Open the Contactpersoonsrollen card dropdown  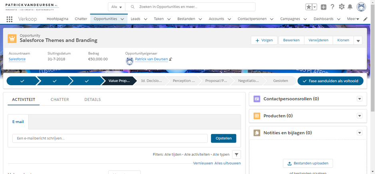(x=359, y=99)
